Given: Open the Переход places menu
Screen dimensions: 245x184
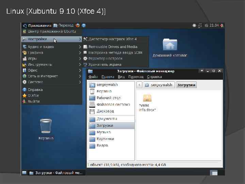Looking at the screenshot, I should (63, 25).
